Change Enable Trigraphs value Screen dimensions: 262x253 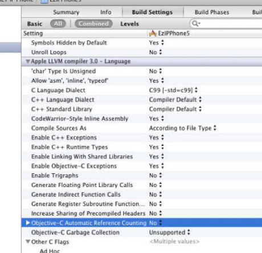(x=155, y=176)
